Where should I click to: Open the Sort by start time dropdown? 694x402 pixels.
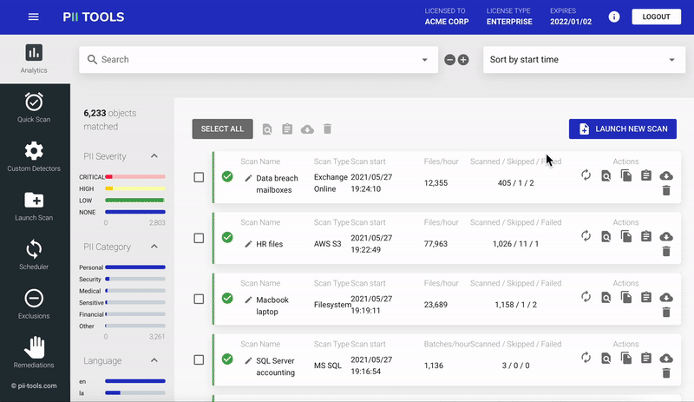[584, 60]
